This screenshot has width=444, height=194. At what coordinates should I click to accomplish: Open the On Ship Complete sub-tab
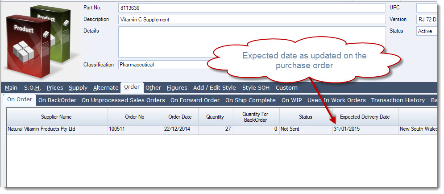click(x=250, y=100)
